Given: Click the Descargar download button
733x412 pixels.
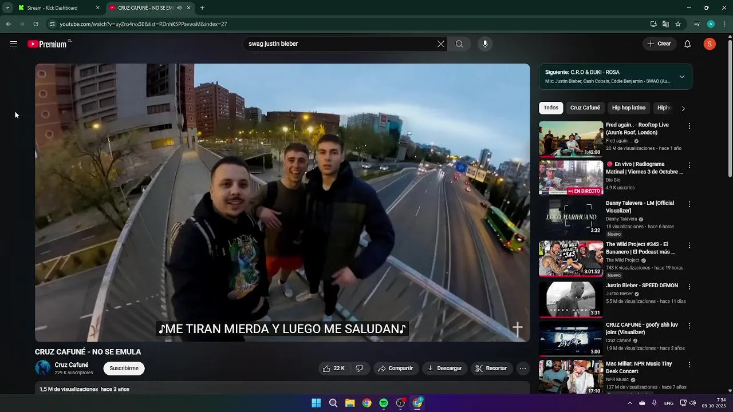Looking at the screenshot, I should point(444,369).
